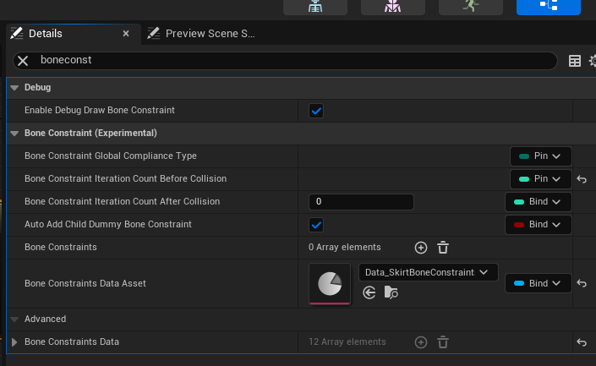Collapse the Debug category
Viewport: 596px width, 366px height.
(14, 88)
